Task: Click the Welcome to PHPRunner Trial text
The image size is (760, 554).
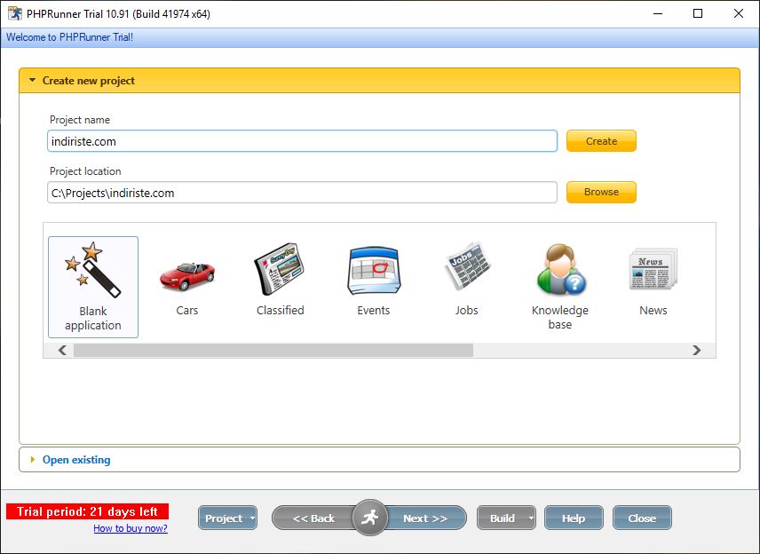Action: tap(70, 37)
